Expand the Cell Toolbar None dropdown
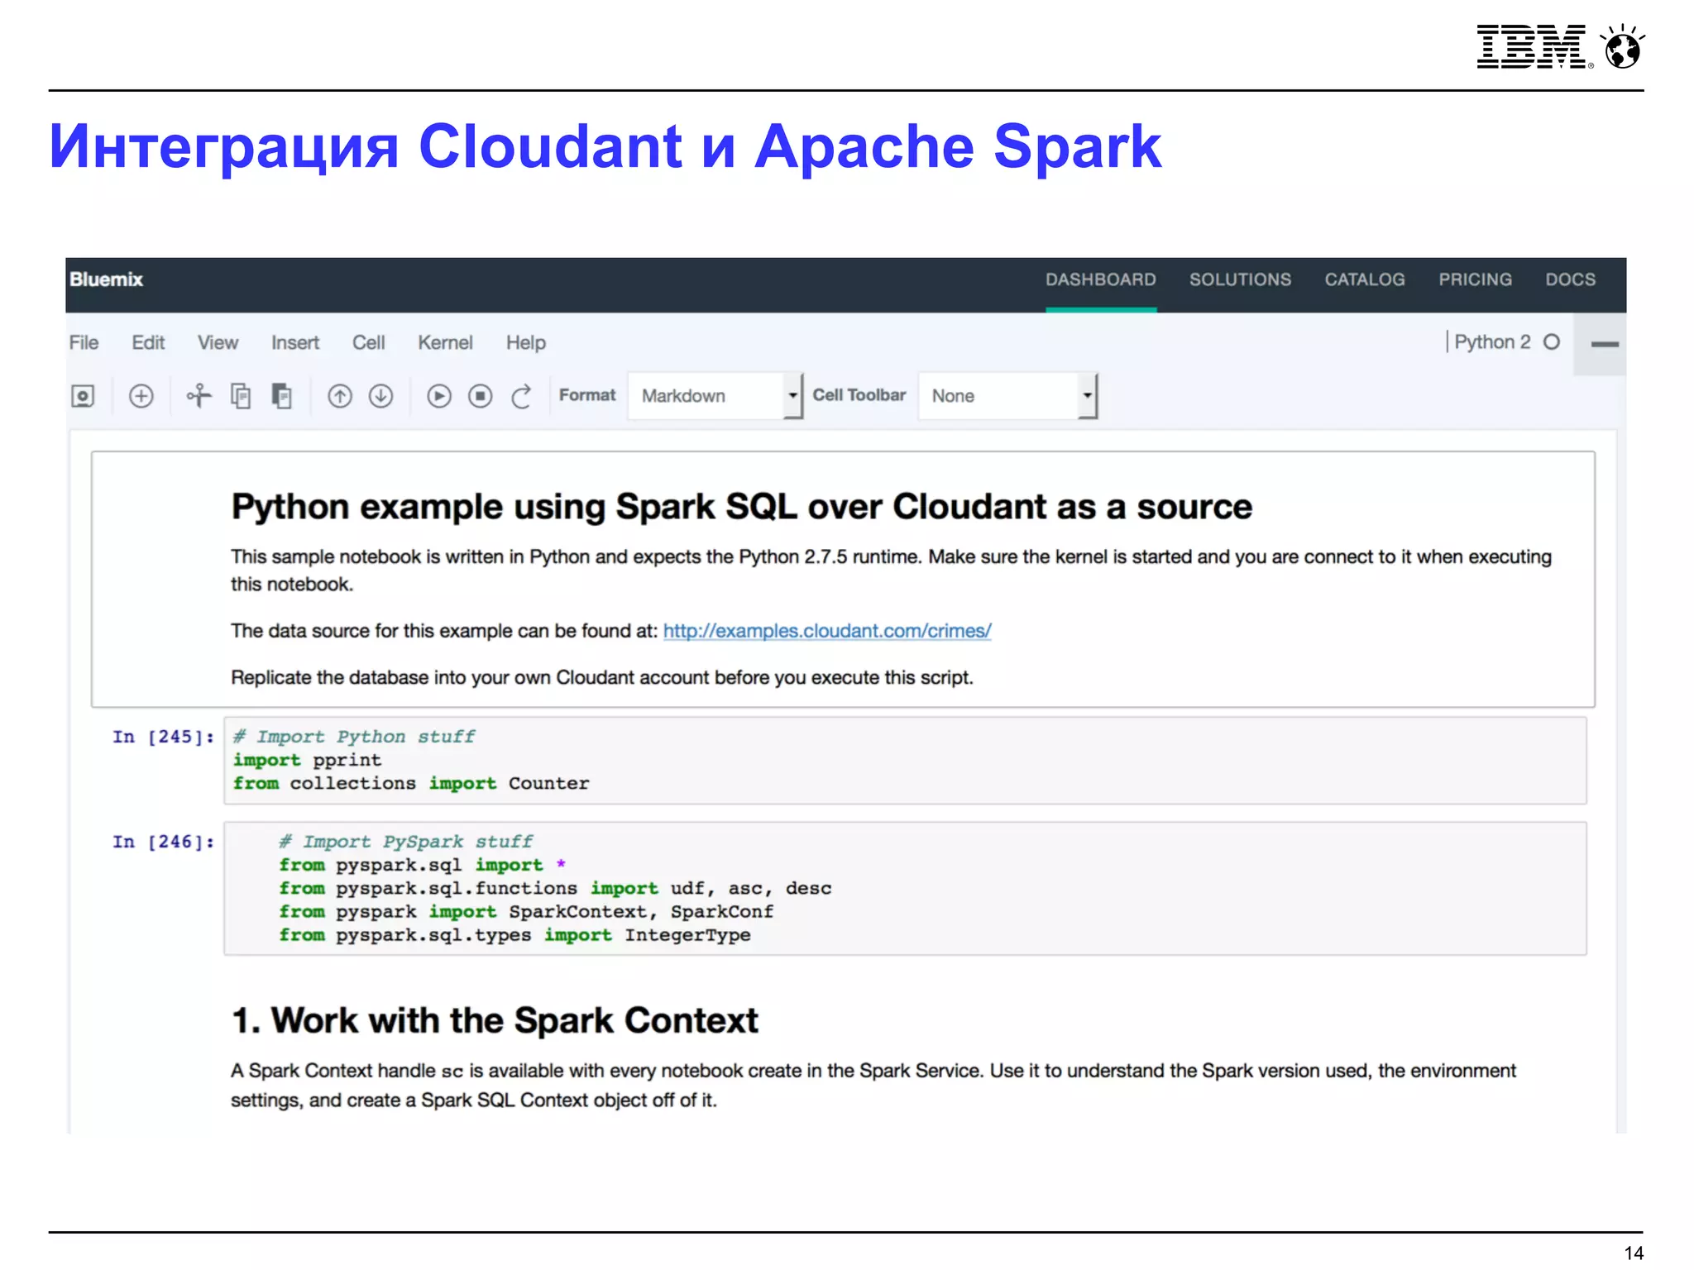Image resolution: width=1694 pixels, height=1270 pixels. tap(1007, 396)
